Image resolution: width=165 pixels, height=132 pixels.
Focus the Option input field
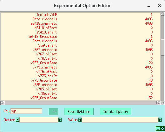pos(39,120)
